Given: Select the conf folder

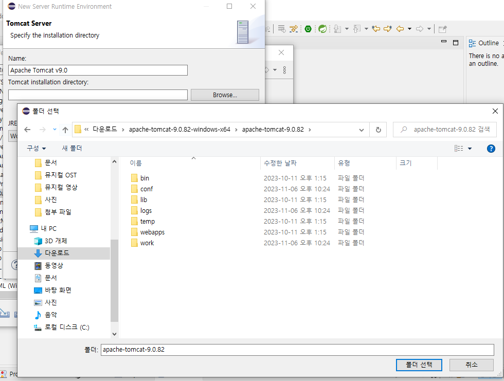Looking at the screenshot, I should coord(147,189).
